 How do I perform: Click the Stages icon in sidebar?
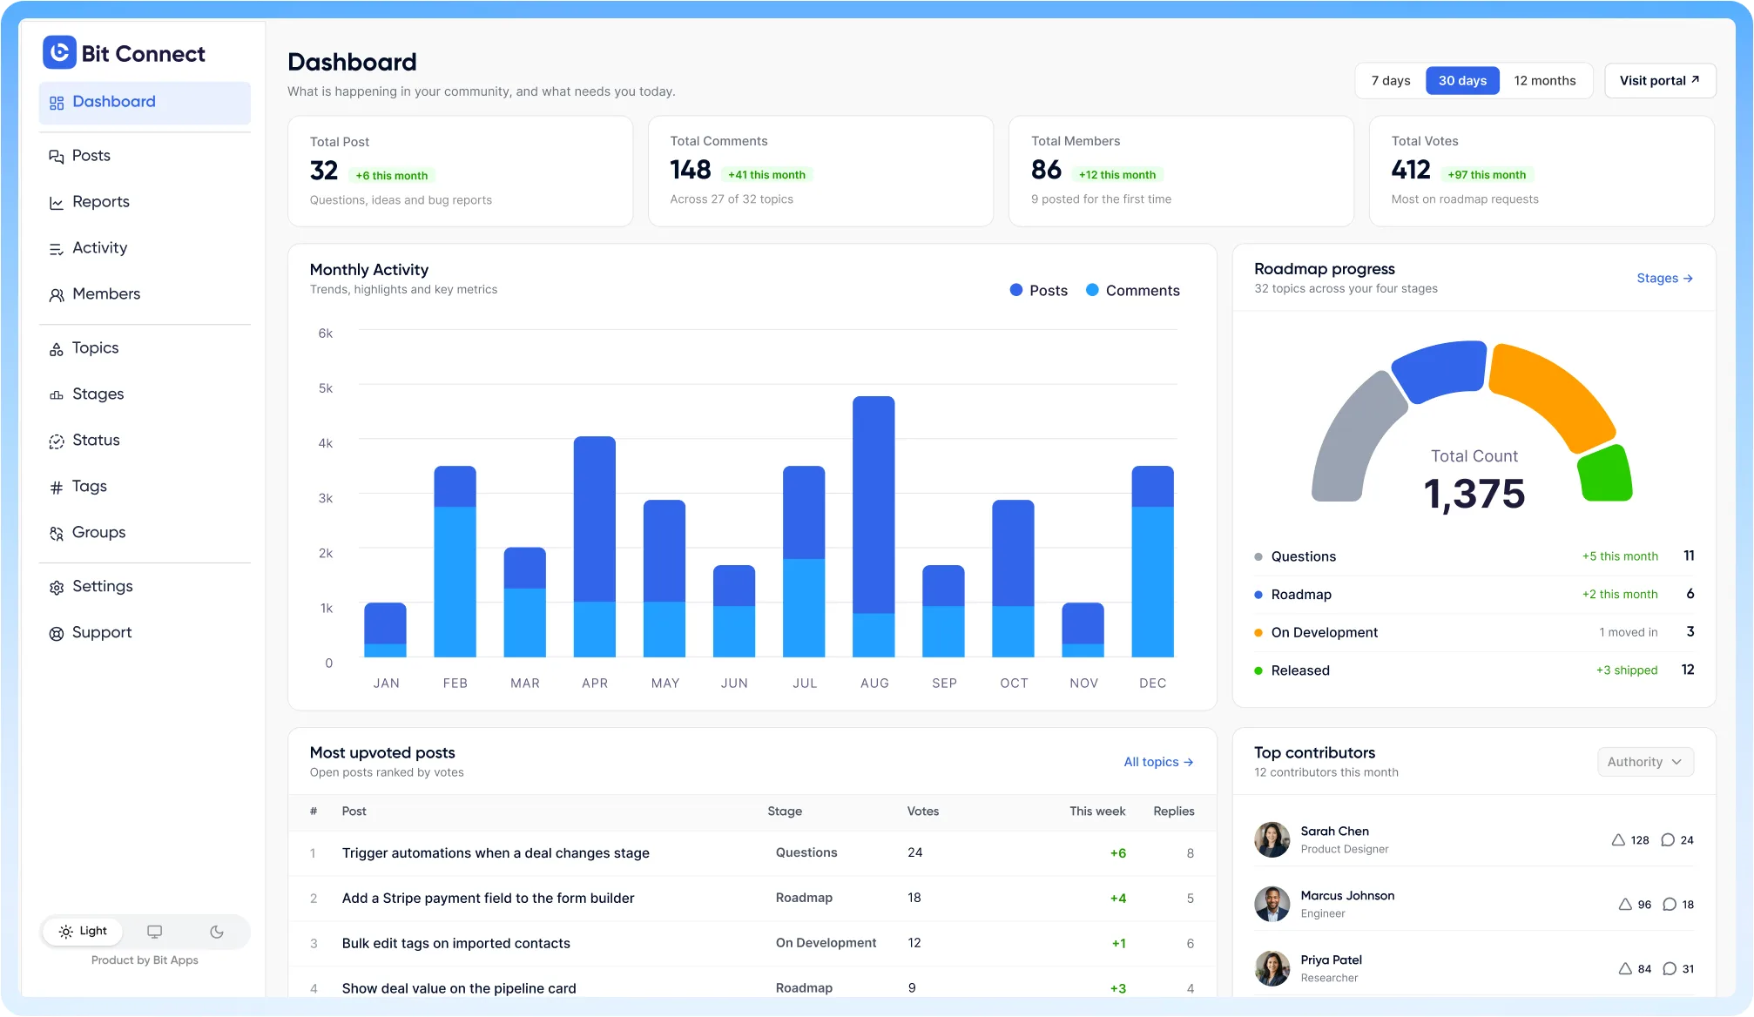(57, 395)
